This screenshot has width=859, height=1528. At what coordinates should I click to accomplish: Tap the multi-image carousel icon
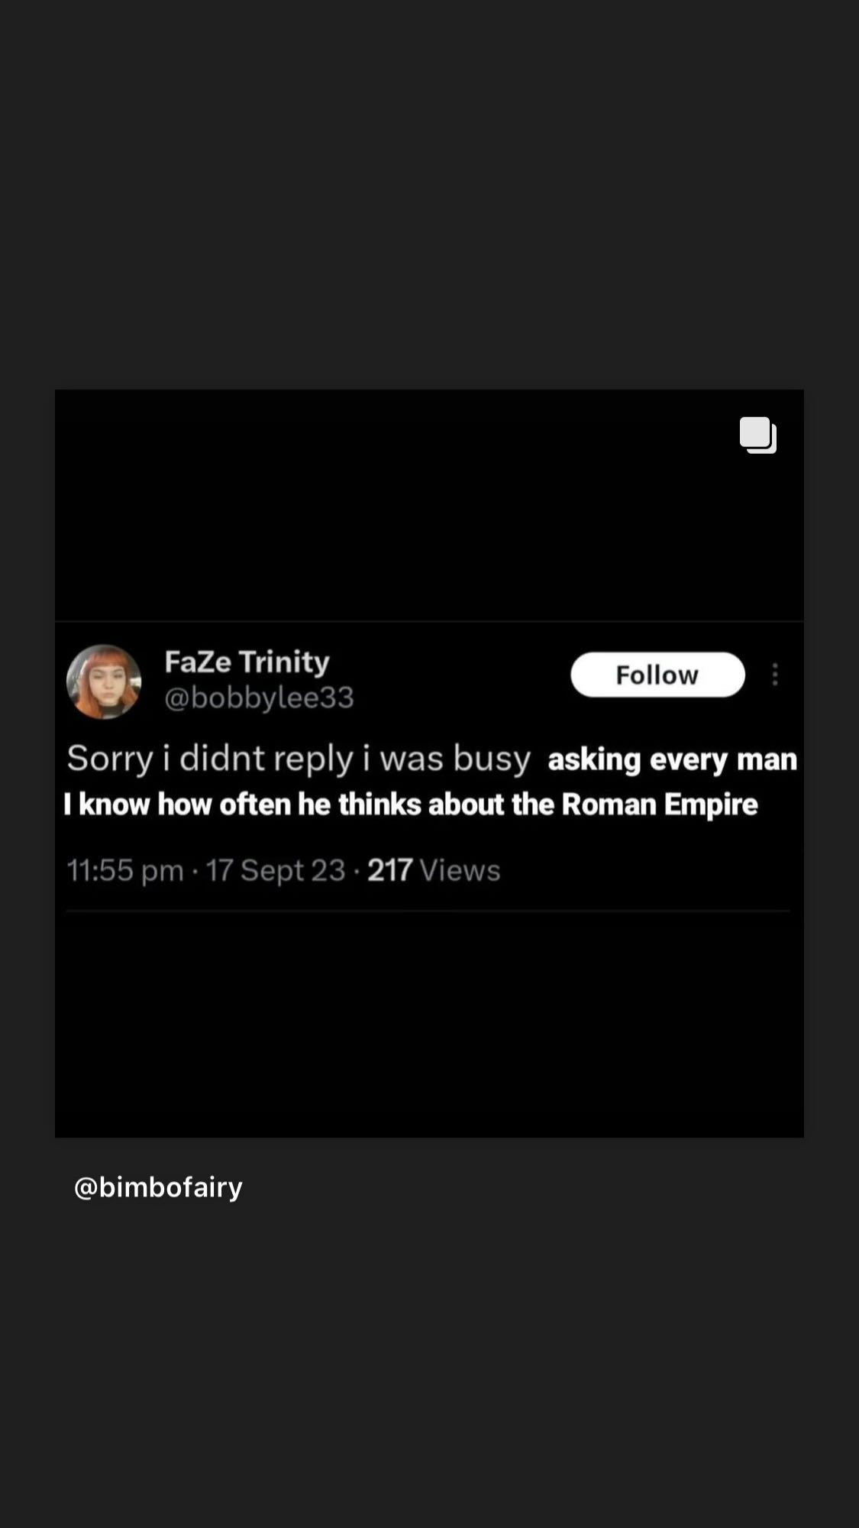click(757, 435)
